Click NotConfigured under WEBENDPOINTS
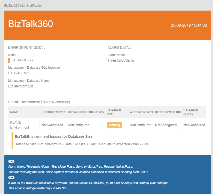This screenshot has height=195, width=213. tap(140, 125)
